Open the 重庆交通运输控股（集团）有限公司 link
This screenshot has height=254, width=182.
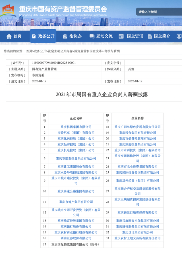(138, 159)
